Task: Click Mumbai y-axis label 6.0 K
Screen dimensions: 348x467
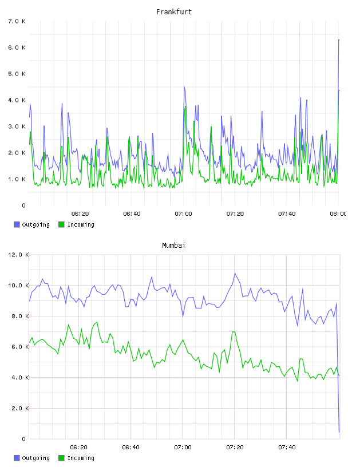Action: pos(20,347)
